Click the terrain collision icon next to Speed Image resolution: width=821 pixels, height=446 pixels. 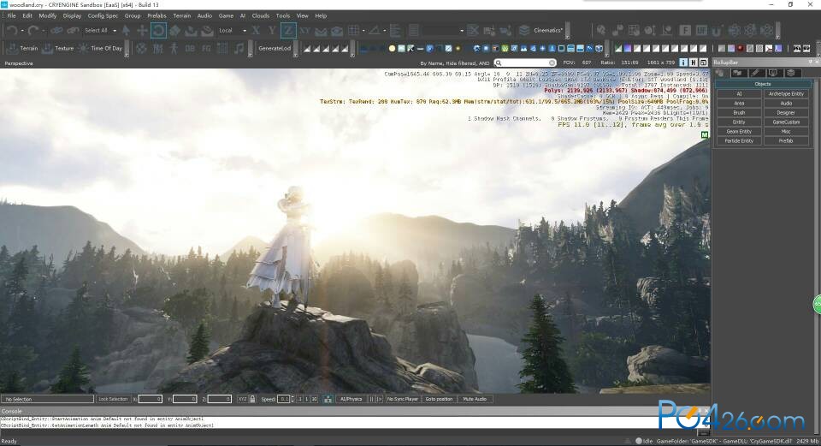[328, 400]
